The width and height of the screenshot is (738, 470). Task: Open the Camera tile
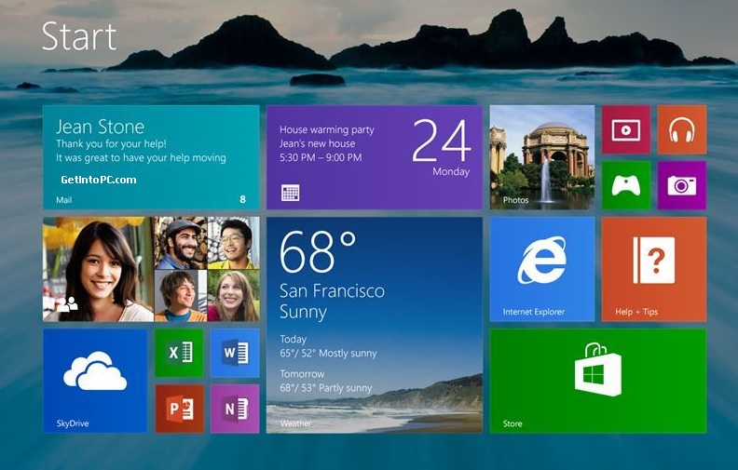click(681, 185)
